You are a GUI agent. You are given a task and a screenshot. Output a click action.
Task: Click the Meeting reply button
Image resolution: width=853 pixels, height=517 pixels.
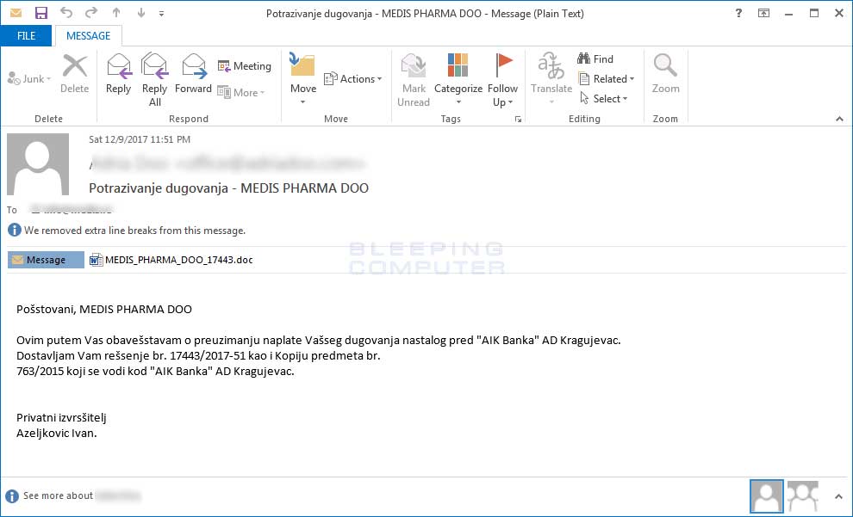pos(244,66)
